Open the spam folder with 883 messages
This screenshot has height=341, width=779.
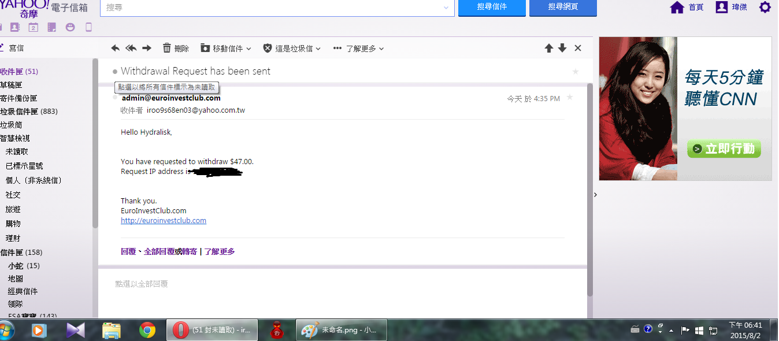click(28, 112)
